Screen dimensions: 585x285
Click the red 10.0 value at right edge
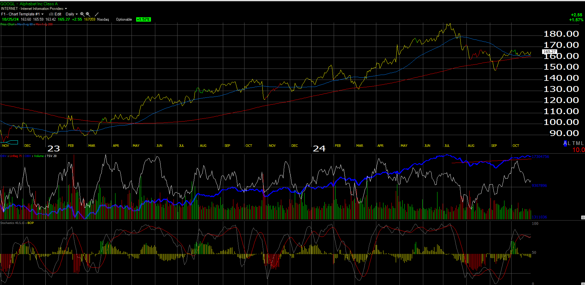tap(579, 150)
